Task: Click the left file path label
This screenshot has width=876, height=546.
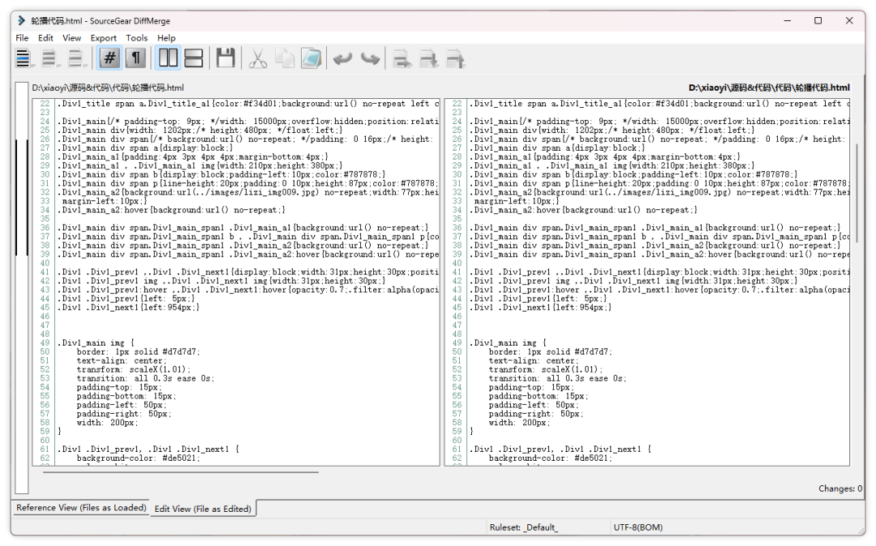Action: [108, 88]
